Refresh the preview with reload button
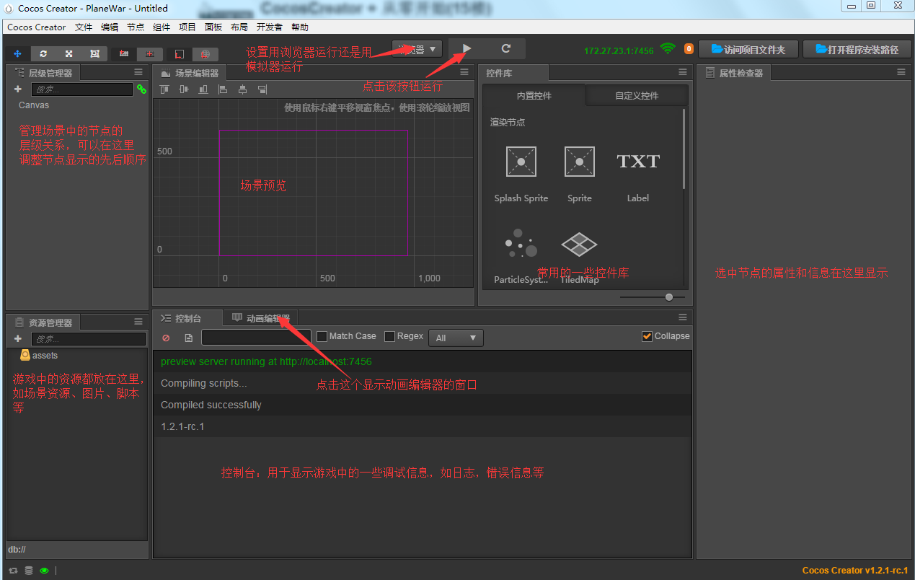Screen dimensions: 915x580 (x=506, y=48)
